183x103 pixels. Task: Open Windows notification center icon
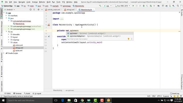click(172, 100)
